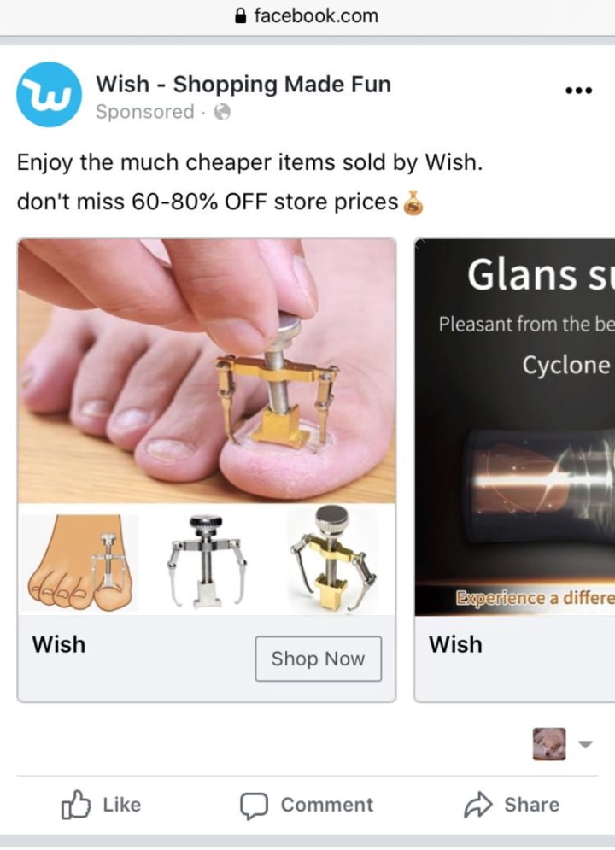Screen dimensions: 615x850
Task: Select the silver nail tool thumbnail
Action: [x=207, y=561]
